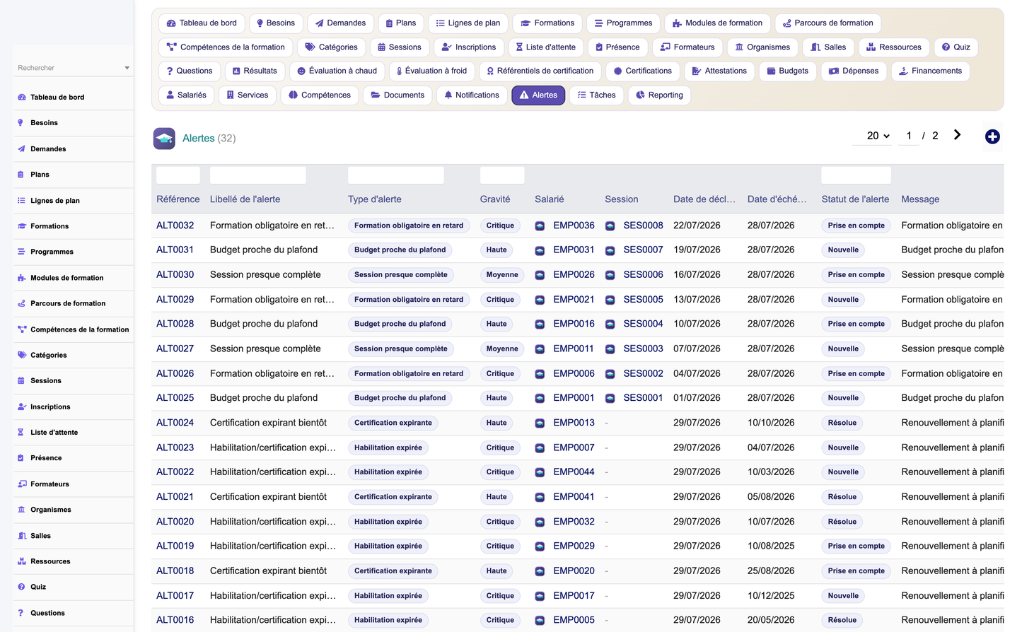Viewport: 1022px width, 632px height.
Task: Click Résolue status on ALT0024 row
Action: (x=842, y=423)
